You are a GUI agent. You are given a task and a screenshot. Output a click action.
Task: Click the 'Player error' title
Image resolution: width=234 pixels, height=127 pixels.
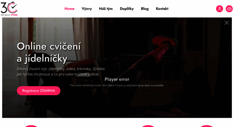point(117,79)
